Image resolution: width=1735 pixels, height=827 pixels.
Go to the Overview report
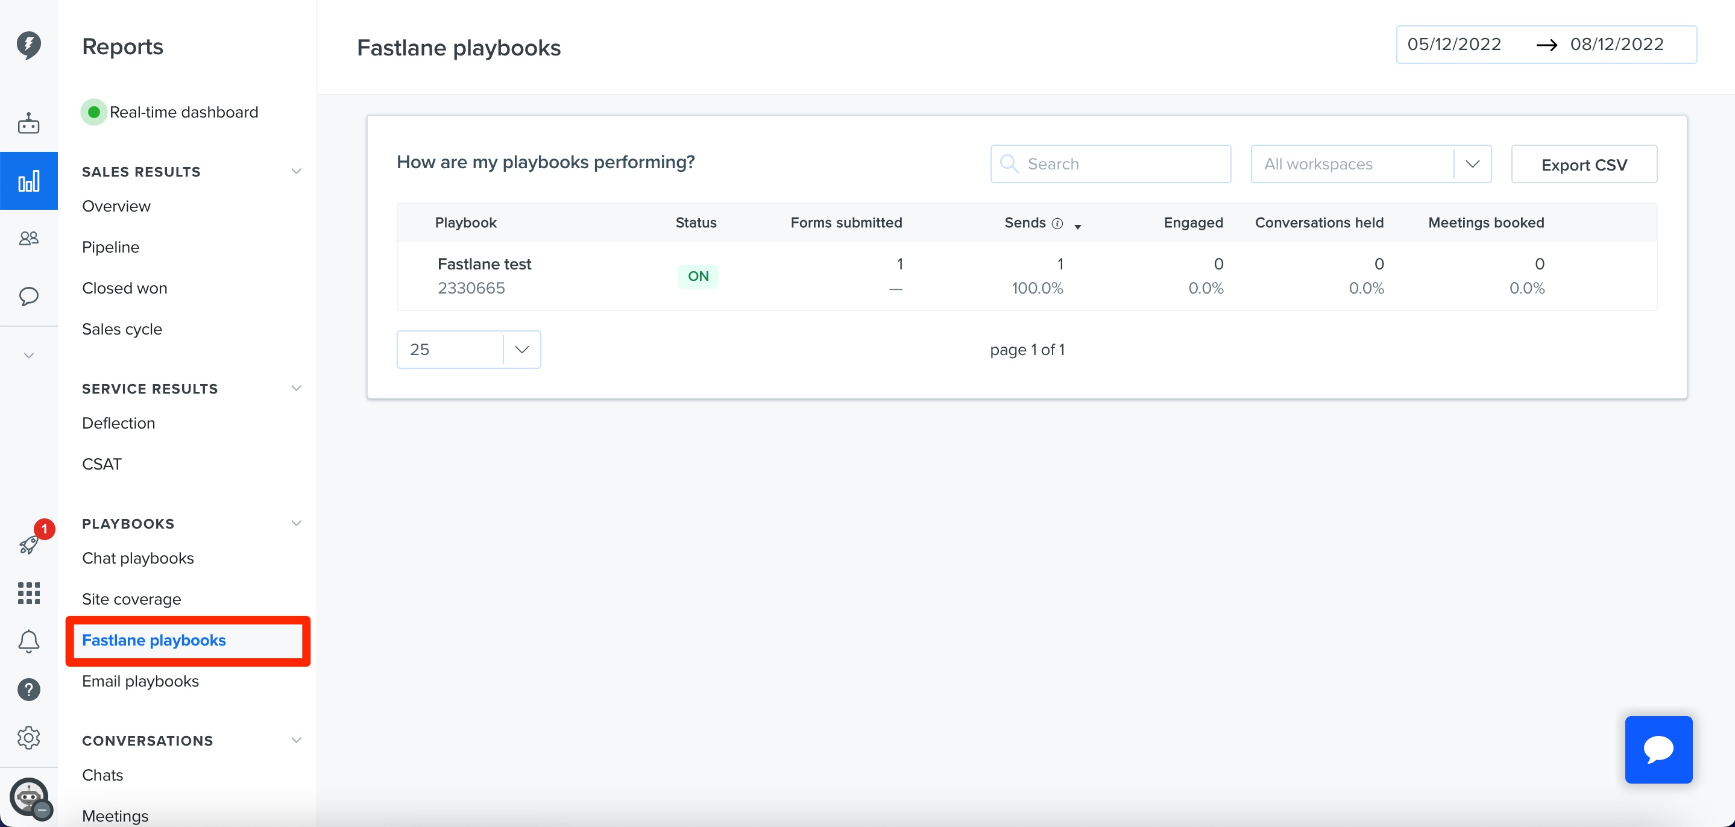[x=116, y=206]
